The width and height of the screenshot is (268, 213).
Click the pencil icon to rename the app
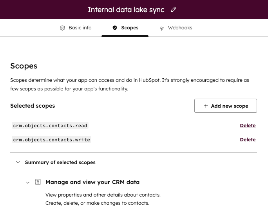coord(174,9)
